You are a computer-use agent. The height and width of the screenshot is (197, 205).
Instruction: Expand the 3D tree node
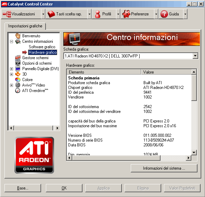click(x=12, y=74)
